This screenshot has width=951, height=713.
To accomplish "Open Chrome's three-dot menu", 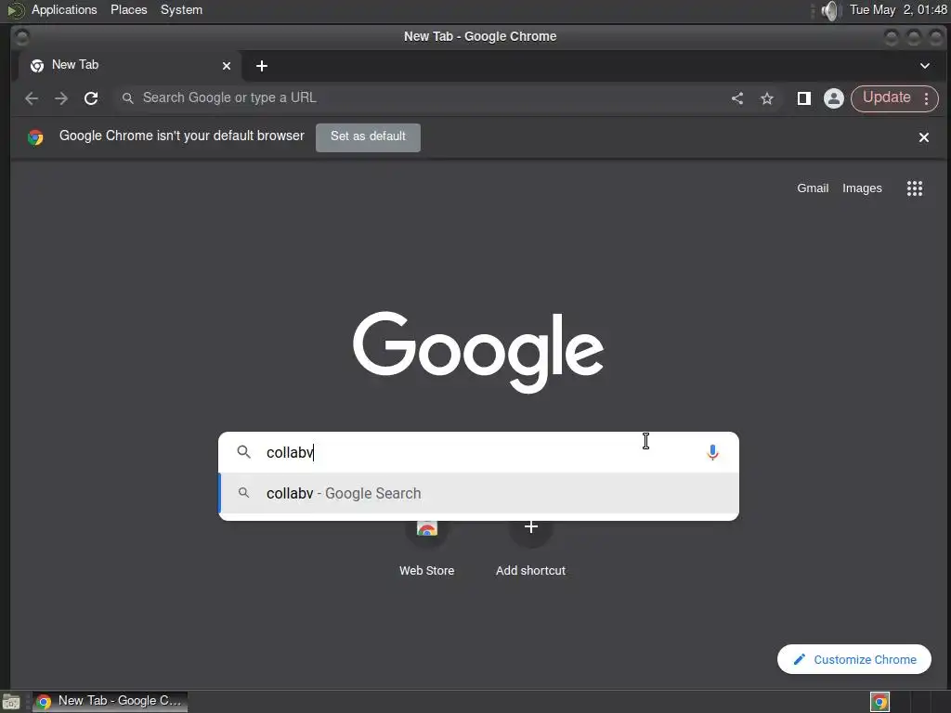I will coord(926,98).
